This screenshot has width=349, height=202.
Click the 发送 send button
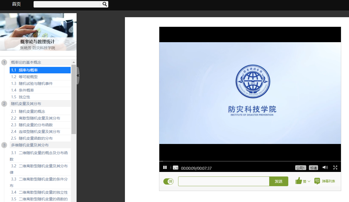coord(279,181)
